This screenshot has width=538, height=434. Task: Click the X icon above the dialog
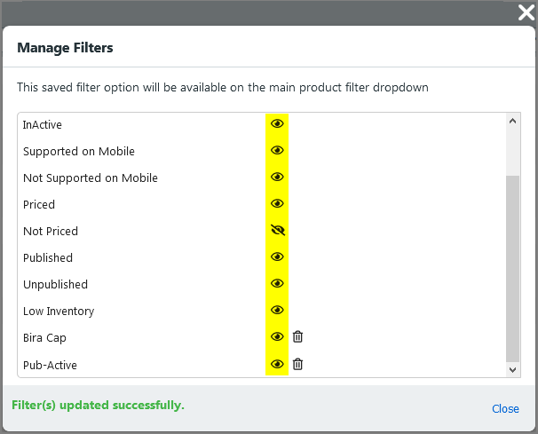[x=525, y=12]
